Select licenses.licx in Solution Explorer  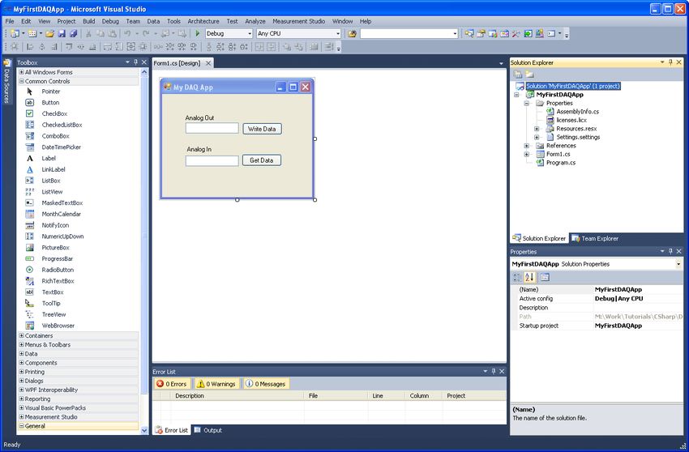click(x=571, y=120)
